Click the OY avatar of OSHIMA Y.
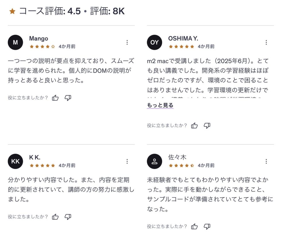This screenshot has width=287, height=241. coord(154,42)
